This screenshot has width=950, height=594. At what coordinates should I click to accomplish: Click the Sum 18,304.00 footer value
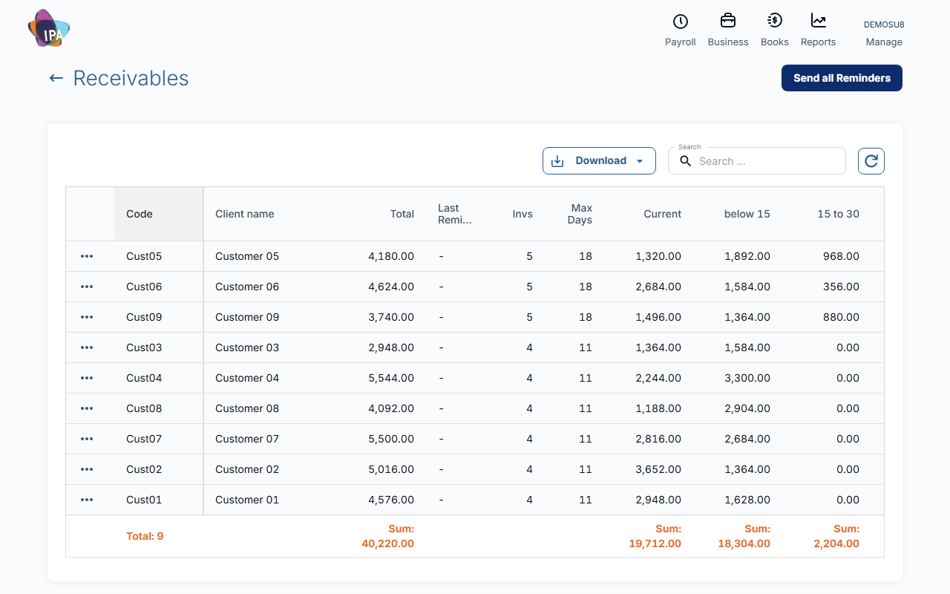[x=744, y=536]
